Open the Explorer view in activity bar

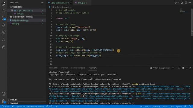(x=4, y=4)
